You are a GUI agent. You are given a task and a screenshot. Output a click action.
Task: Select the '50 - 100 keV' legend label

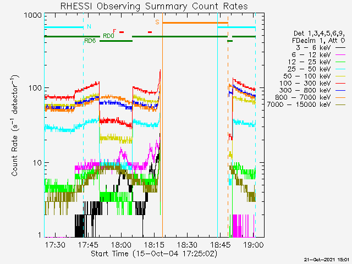[x=307, y=76]
